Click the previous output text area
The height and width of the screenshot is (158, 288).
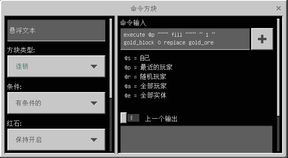[x=196, y=139]
